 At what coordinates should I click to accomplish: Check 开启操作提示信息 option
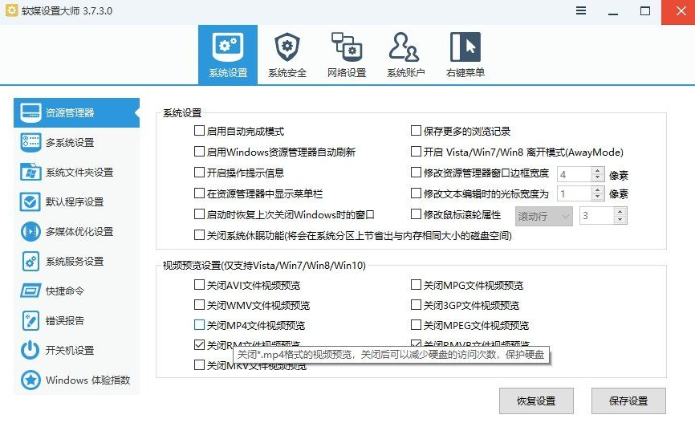[199, 173]
